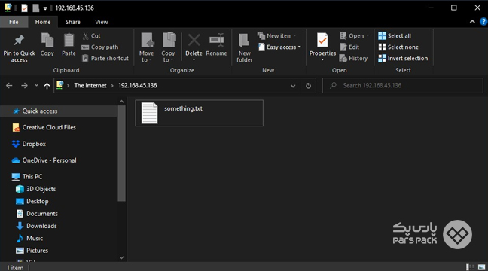Switch to the Home ribbon tab

click(x=43, y=22)
